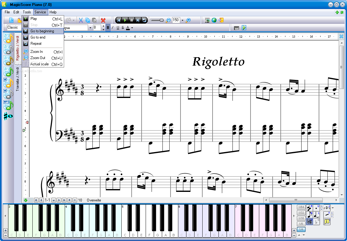Open the font name dropdown
Screen dimensions: 347x241
(x=90, y=28)
